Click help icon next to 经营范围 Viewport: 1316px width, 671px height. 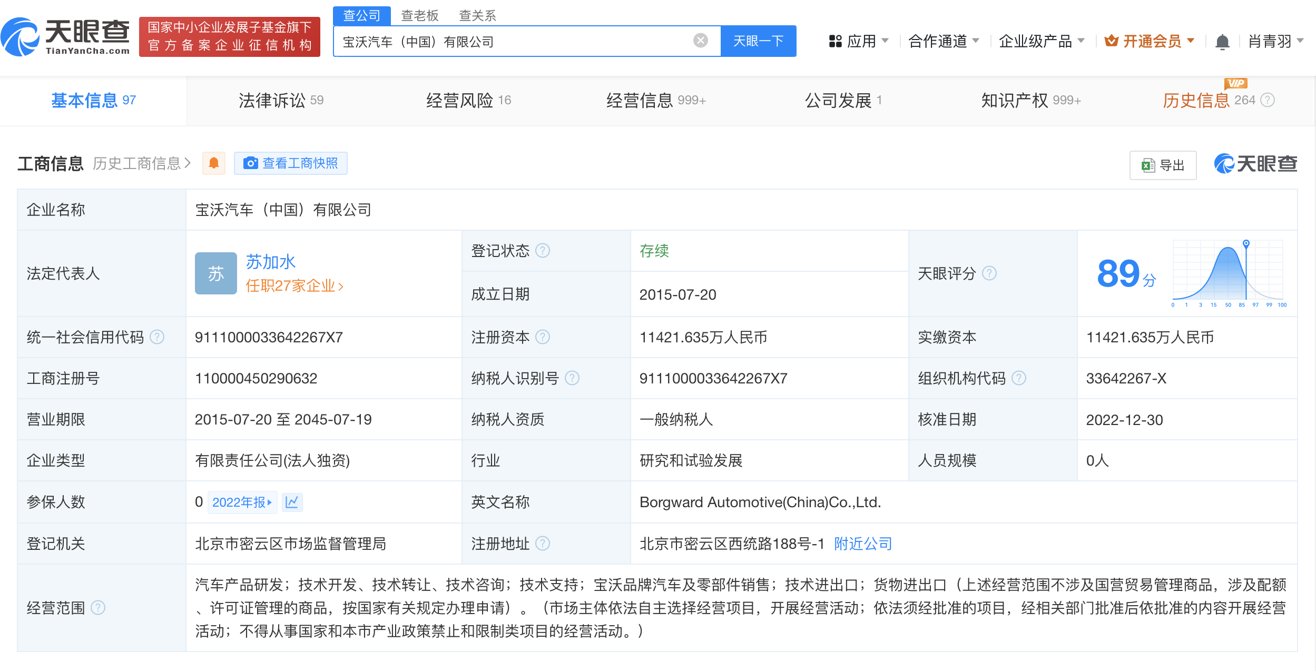coord(98,608)
